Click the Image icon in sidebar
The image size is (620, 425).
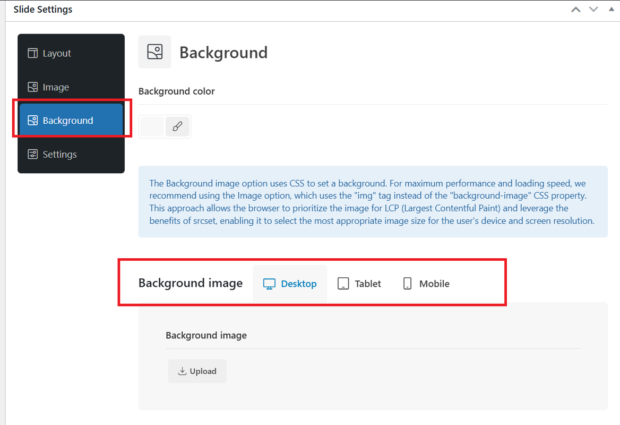coord(33,87)
